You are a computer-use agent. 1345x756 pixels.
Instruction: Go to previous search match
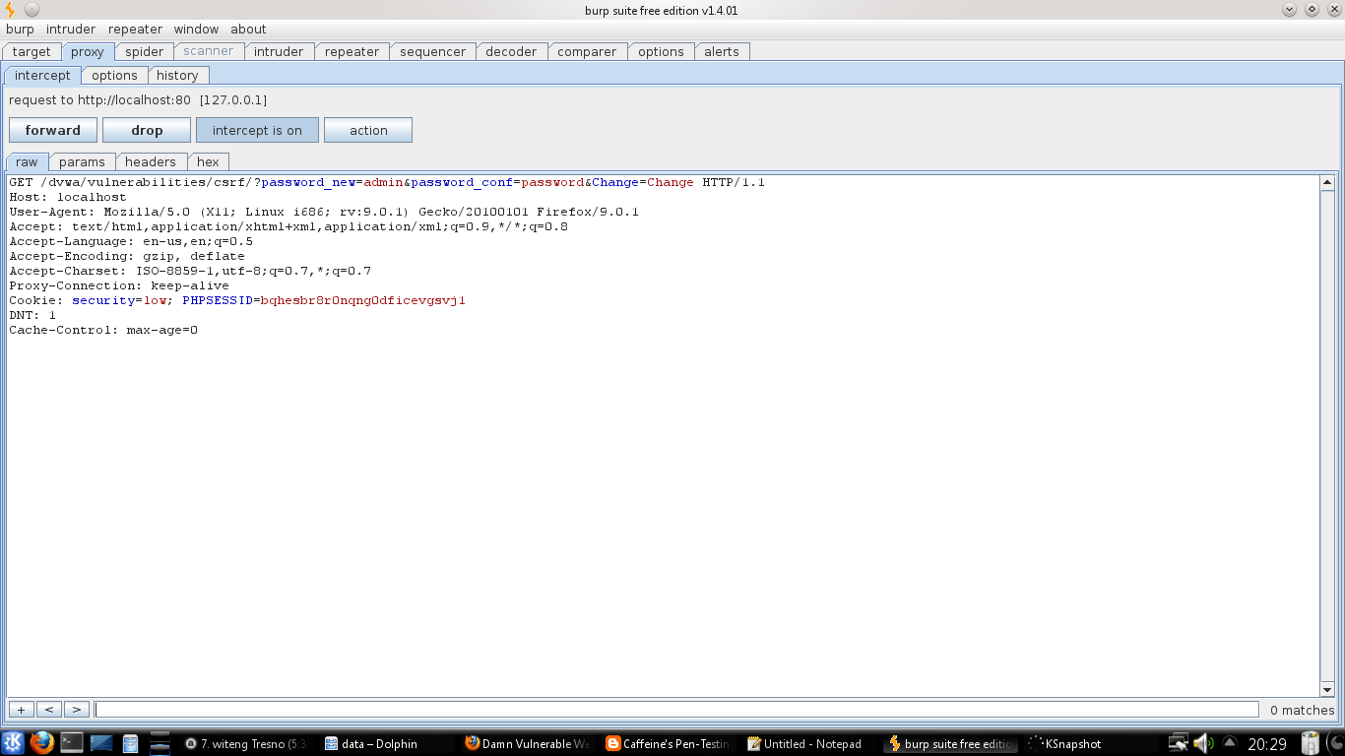point(48,709)
